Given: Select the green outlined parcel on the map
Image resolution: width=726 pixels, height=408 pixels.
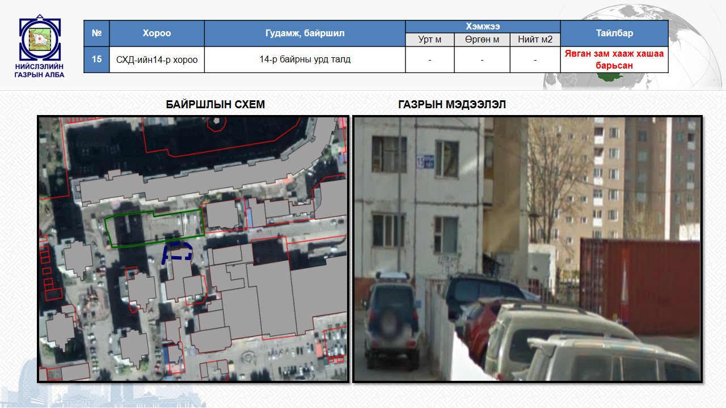Looking at the screenshot, I should 153,228.
